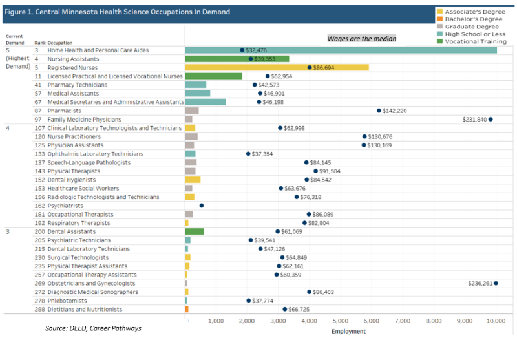Select the Registered Nurses yellow employment bar
Image resolution: width=517 pixels, height=340 pixels.
pyautogui.click(x=277, y=67)
